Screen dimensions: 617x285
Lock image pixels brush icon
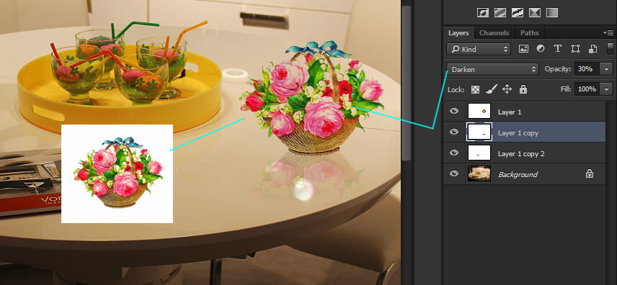[x=491, y=89]
